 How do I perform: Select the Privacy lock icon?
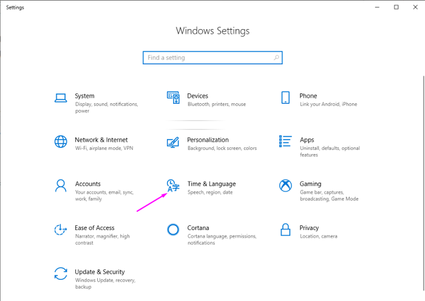pos(285,229)
